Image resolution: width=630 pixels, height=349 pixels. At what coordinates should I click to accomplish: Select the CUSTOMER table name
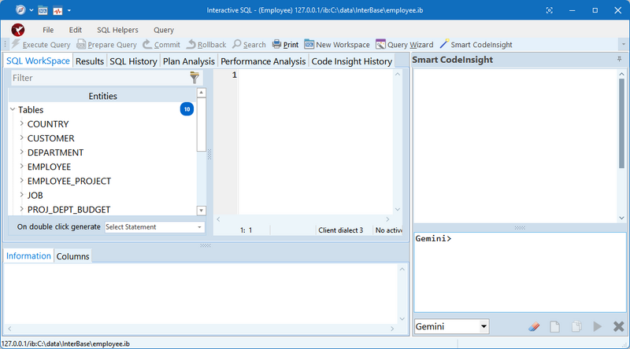tap(50, 138)
